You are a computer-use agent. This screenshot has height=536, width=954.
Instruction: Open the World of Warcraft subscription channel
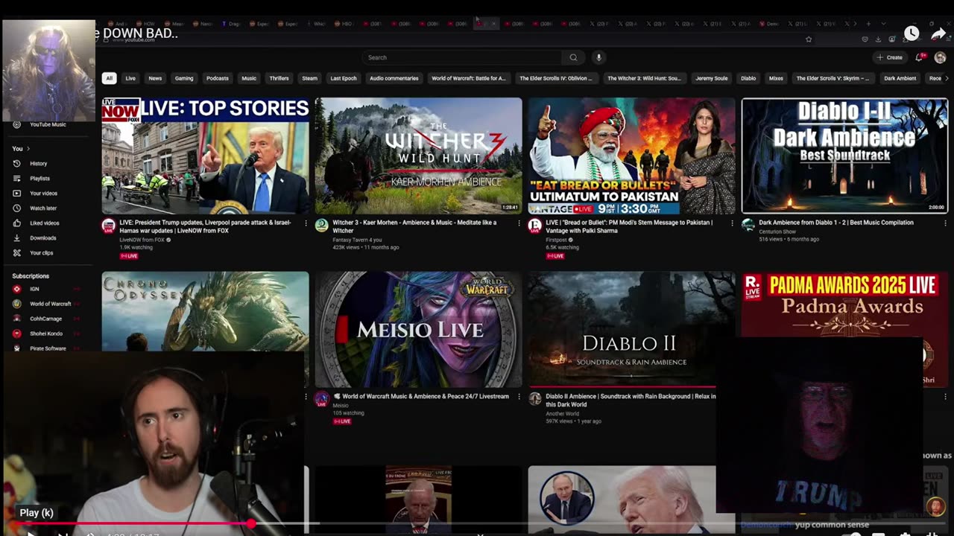(50, 304)
